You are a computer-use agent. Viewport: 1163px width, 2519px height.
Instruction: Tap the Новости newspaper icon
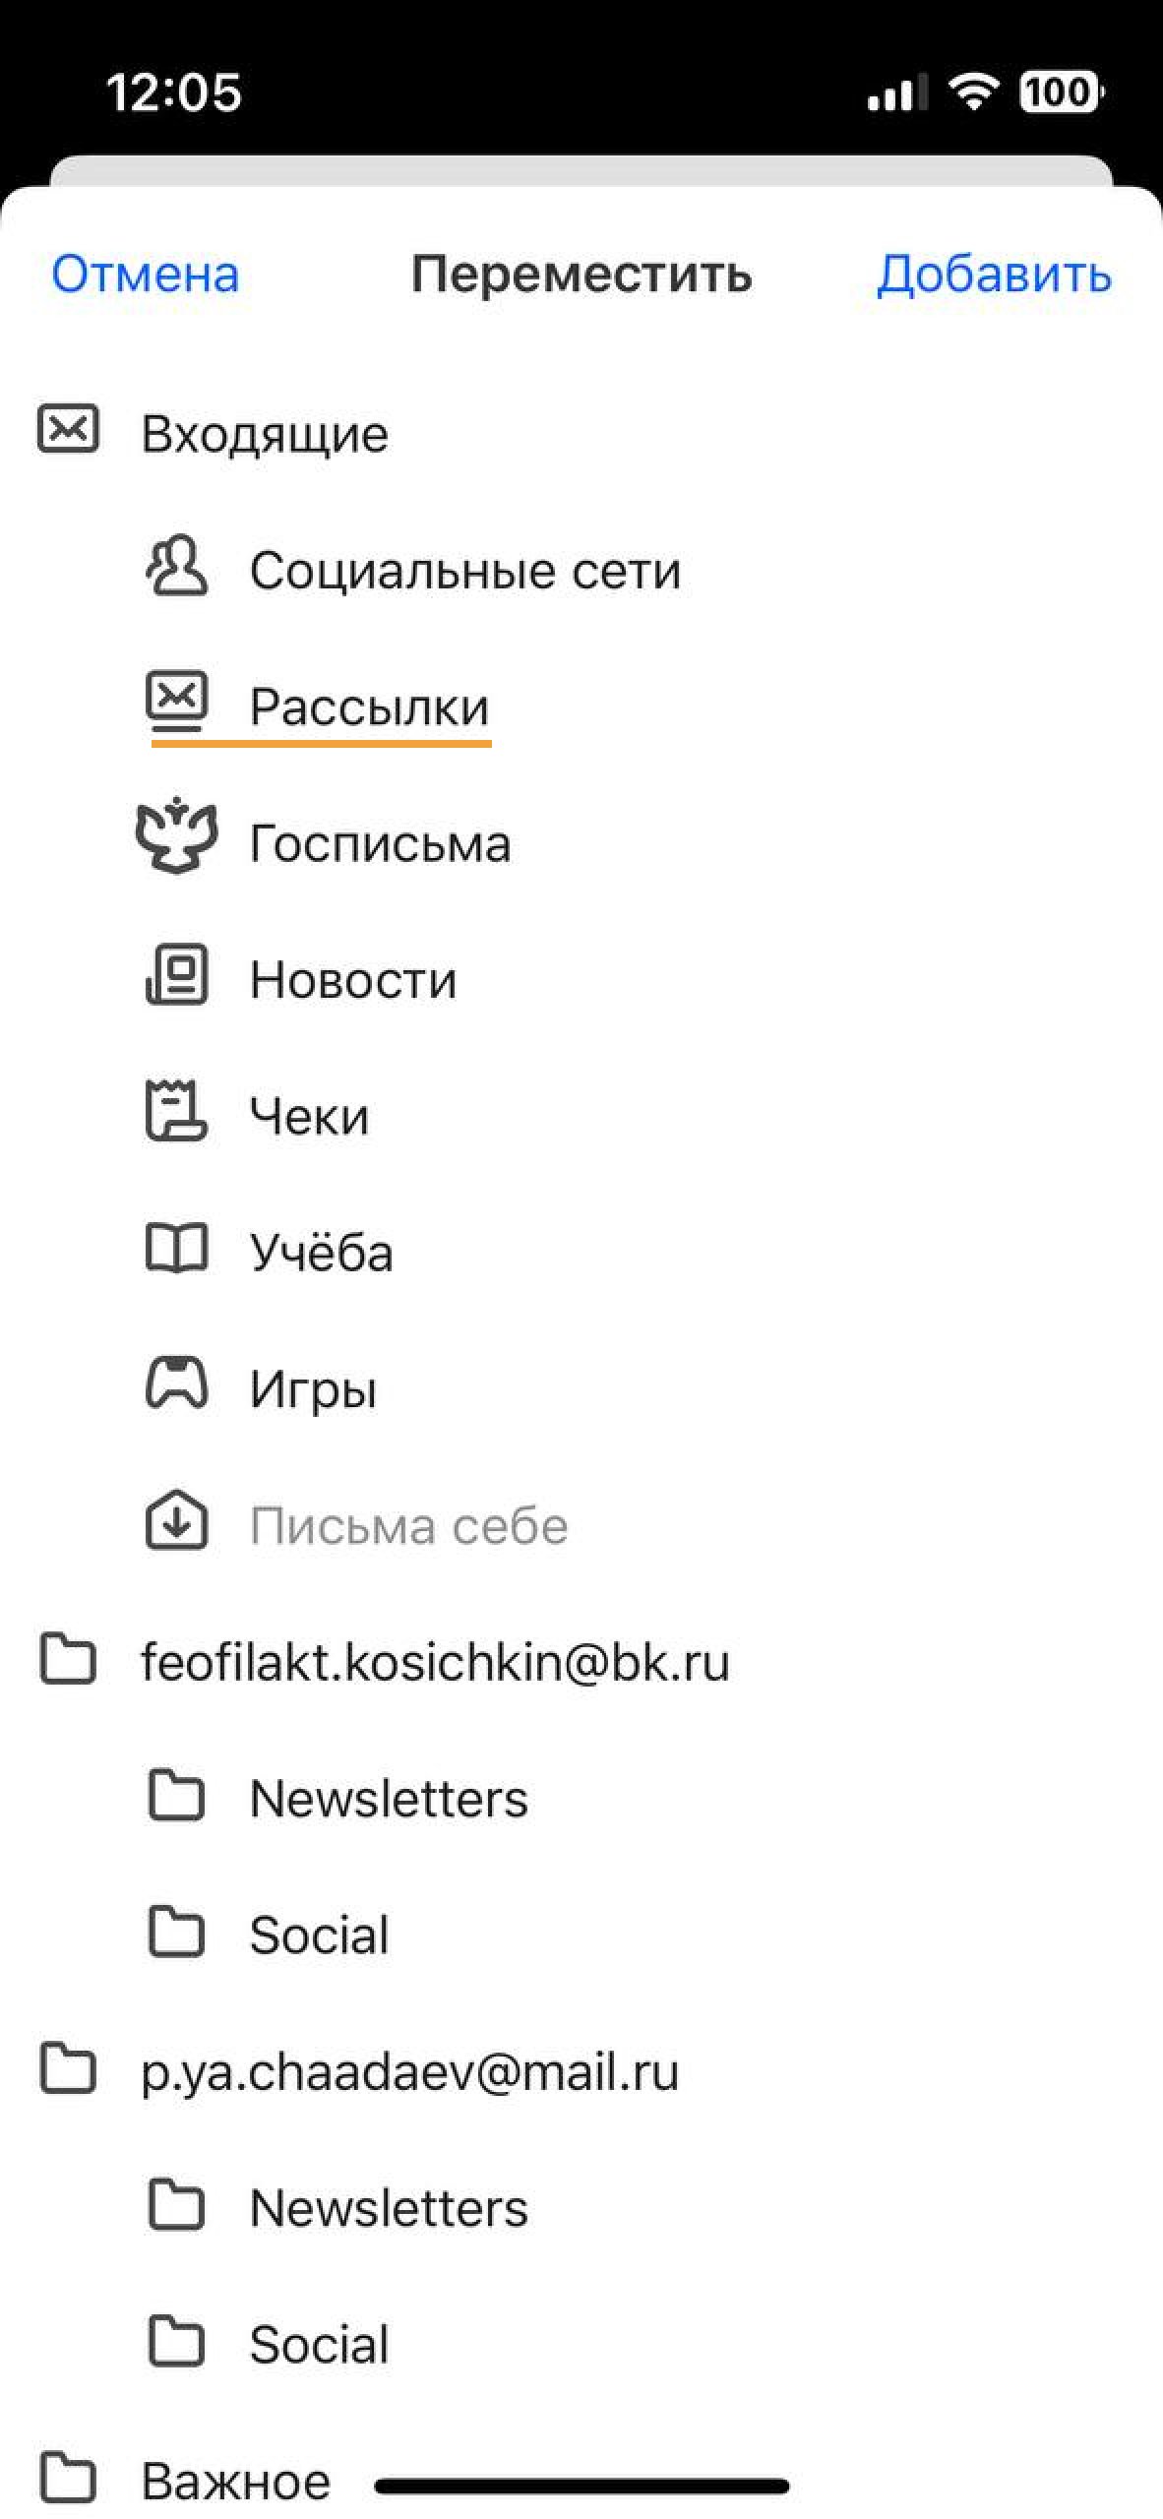176,975
